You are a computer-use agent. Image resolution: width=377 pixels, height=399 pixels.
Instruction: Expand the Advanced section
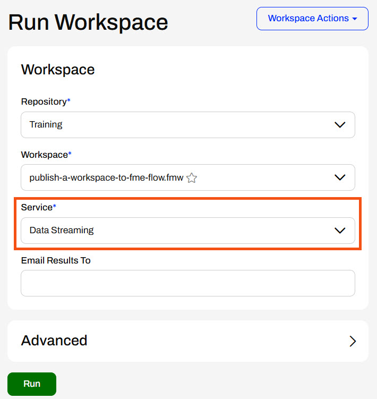tap(187, 341)
